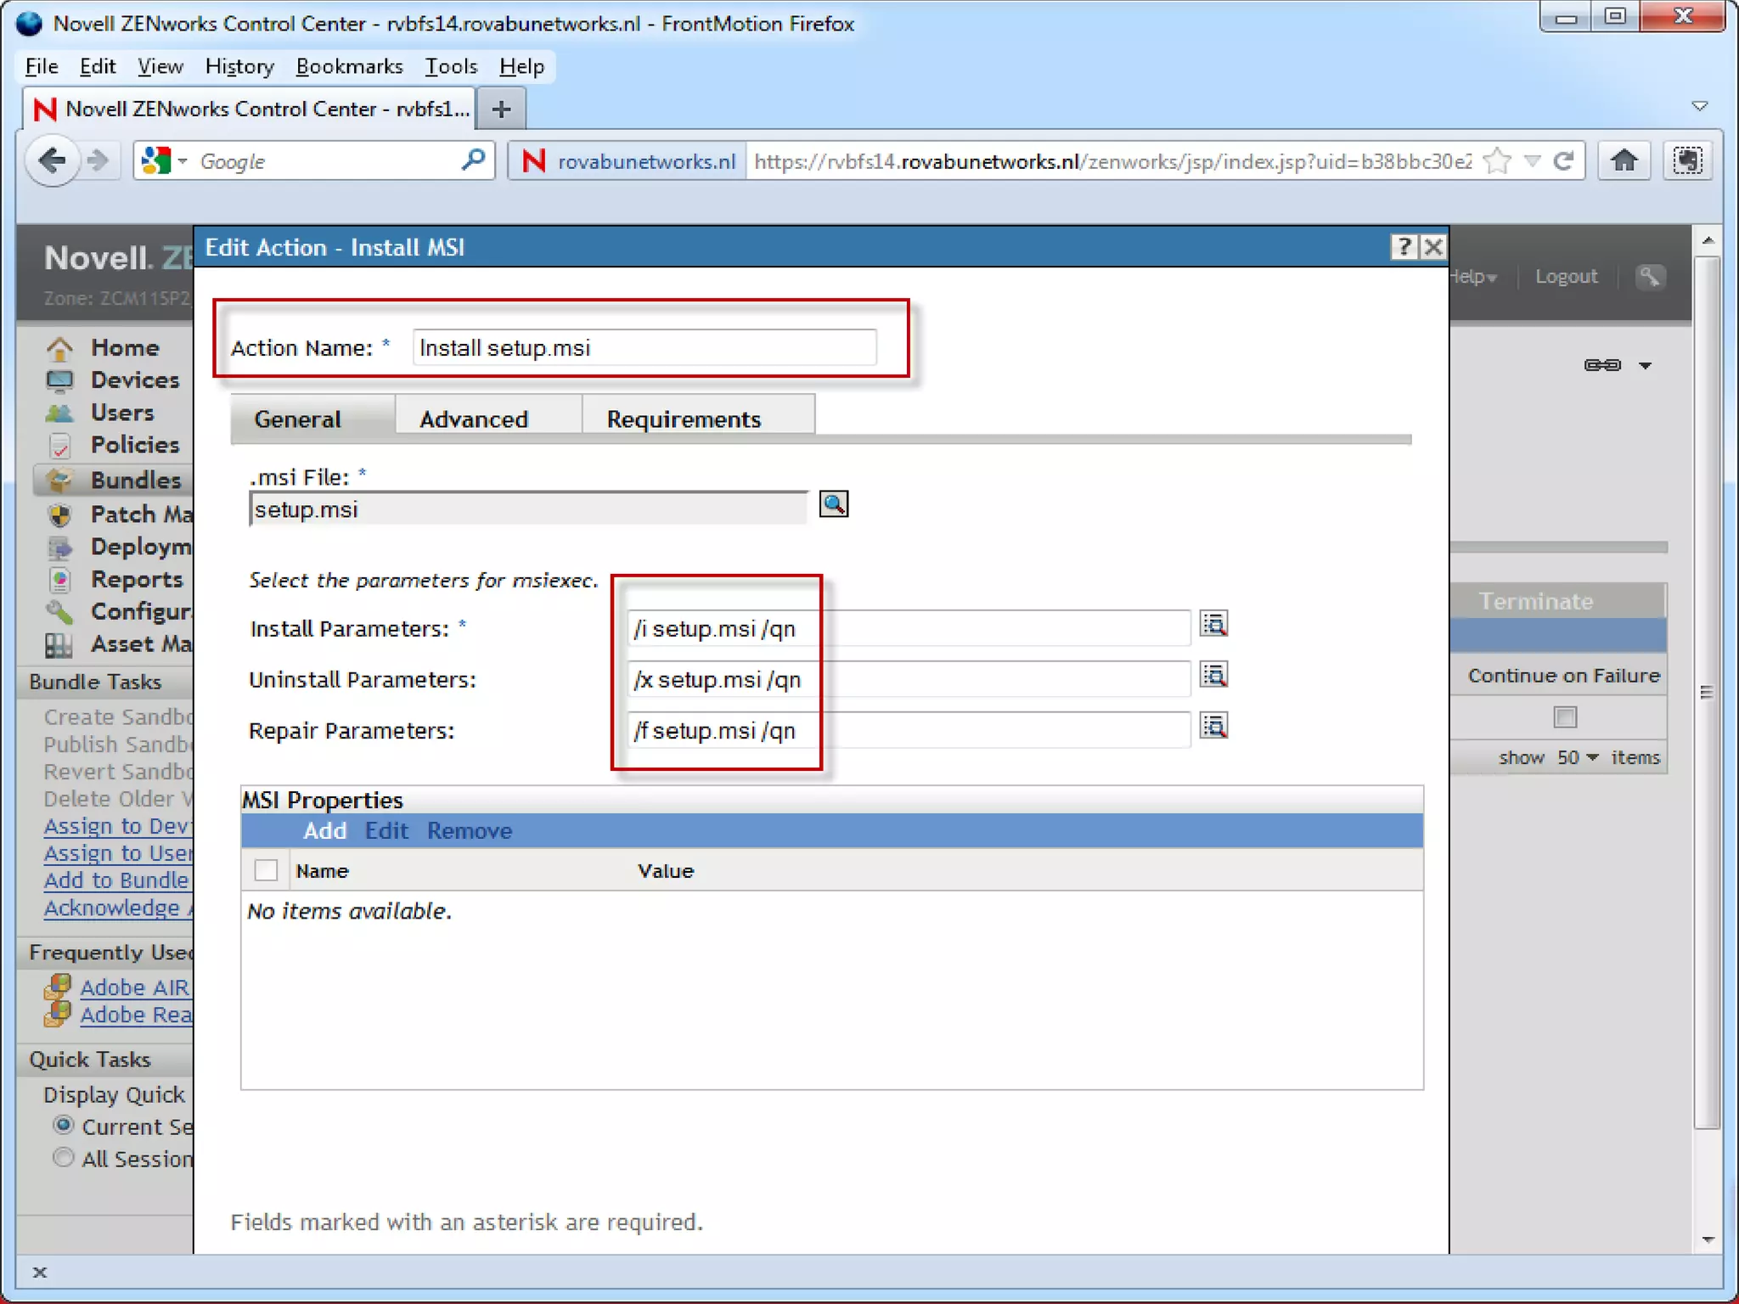1739x1304 pixels.
Task: Open Uninstall Parameters editor icon
Action: (1213, 676)
